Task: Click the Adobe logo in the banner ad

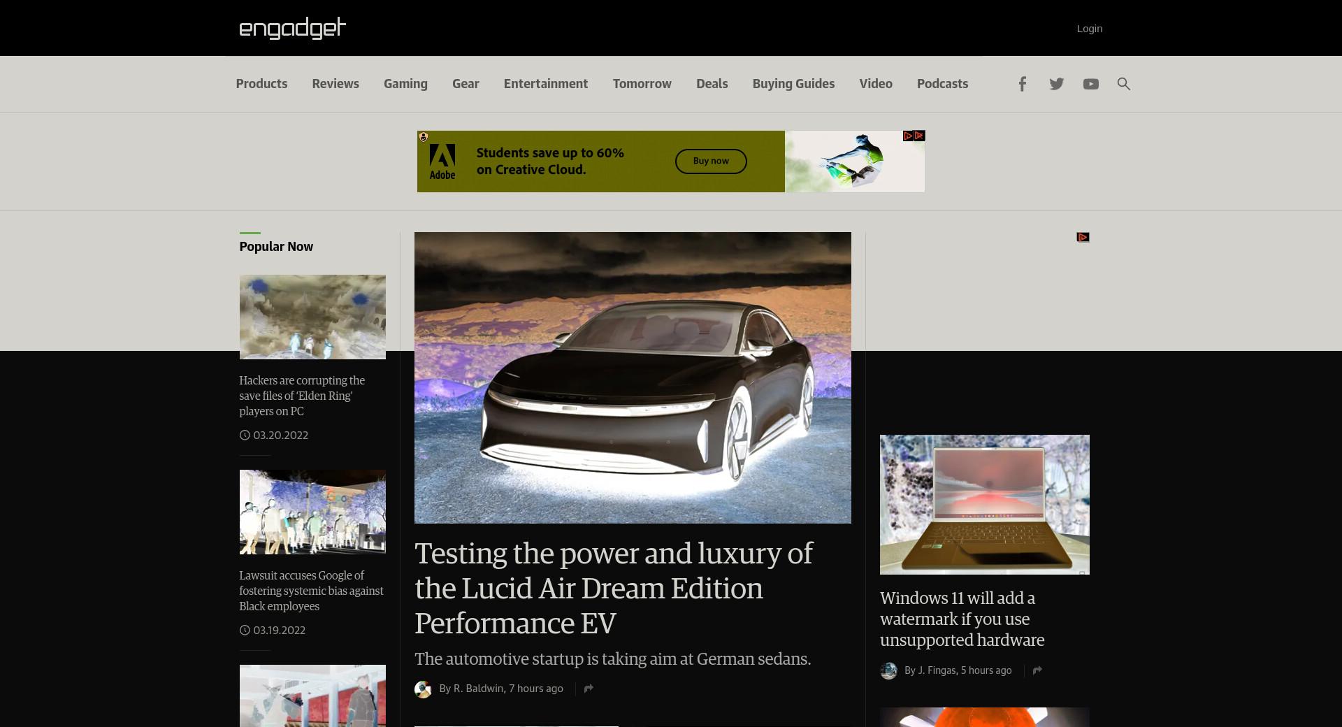Action: 442,161
